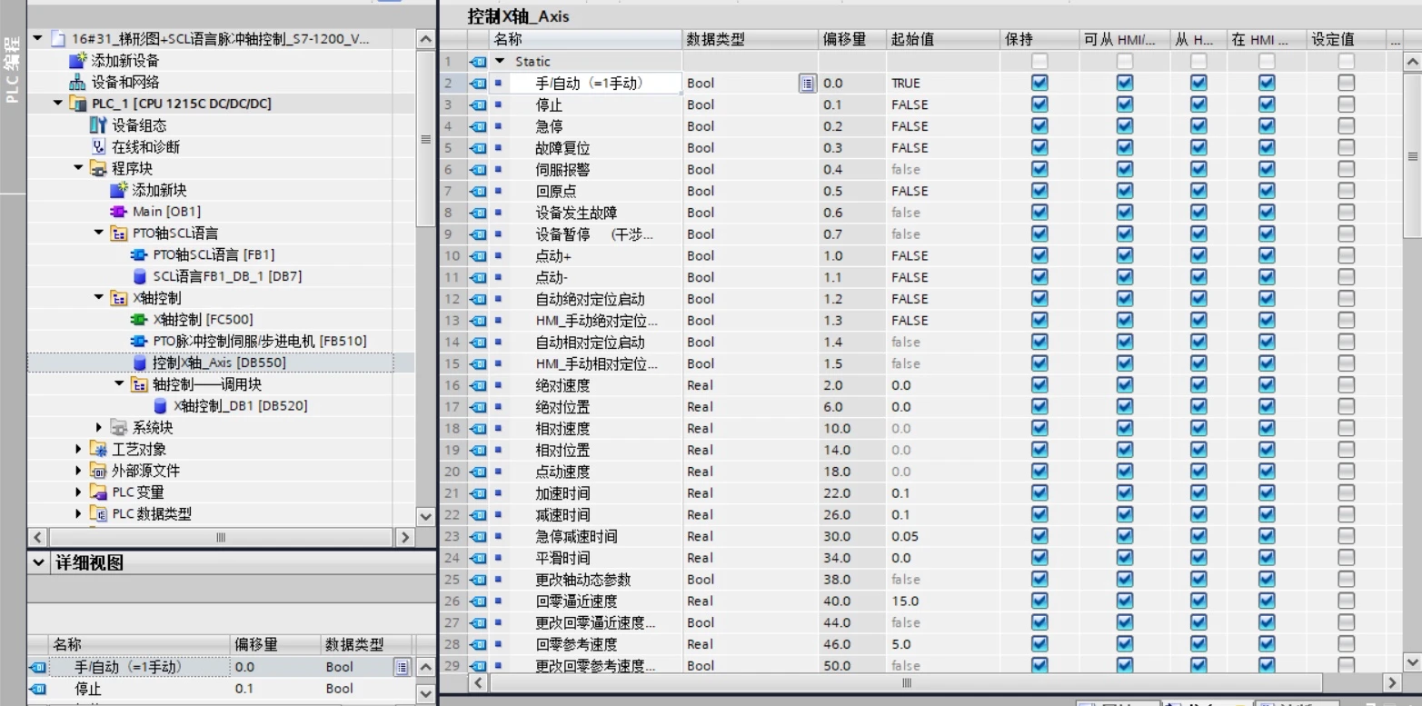1422x706 pixels.
Task: Uncheck HMI accessible checkbox for 回原点 row
Action: click(x=1125, y=191)
